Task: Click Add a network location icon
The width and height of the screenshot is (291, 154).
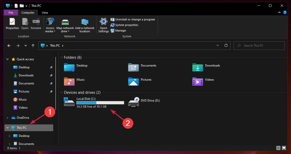Action: tap(85, 24)
